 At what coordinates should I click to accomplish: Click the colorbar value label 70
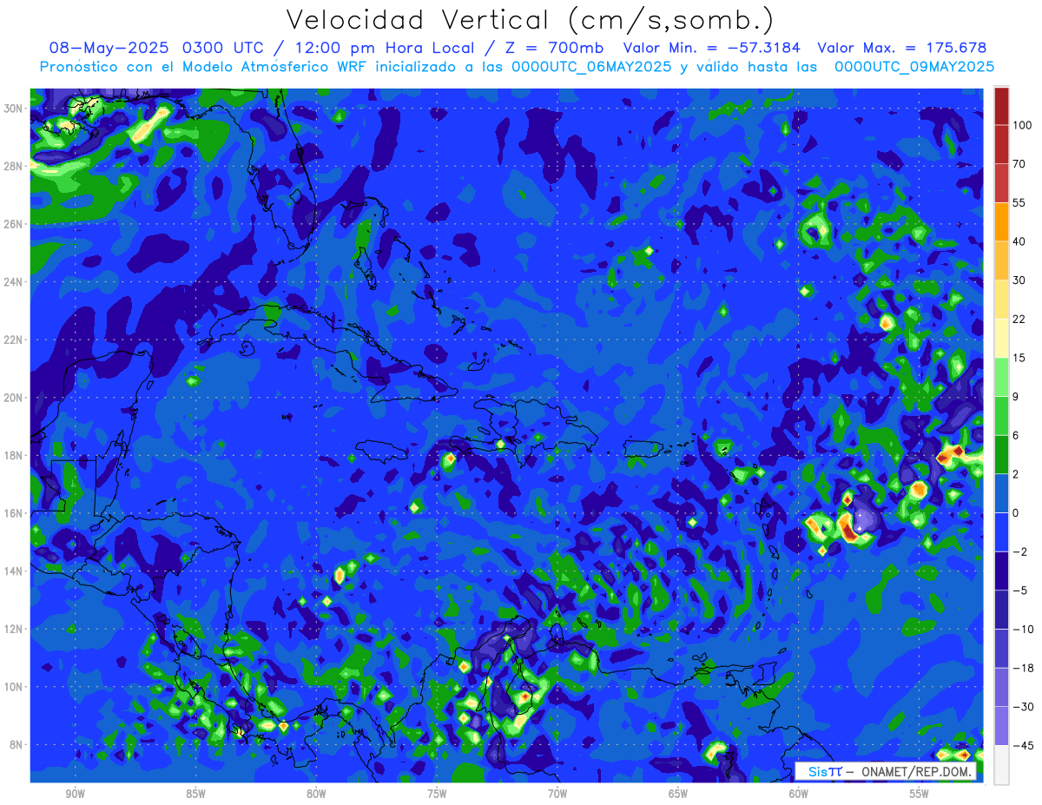point(1019,164)
